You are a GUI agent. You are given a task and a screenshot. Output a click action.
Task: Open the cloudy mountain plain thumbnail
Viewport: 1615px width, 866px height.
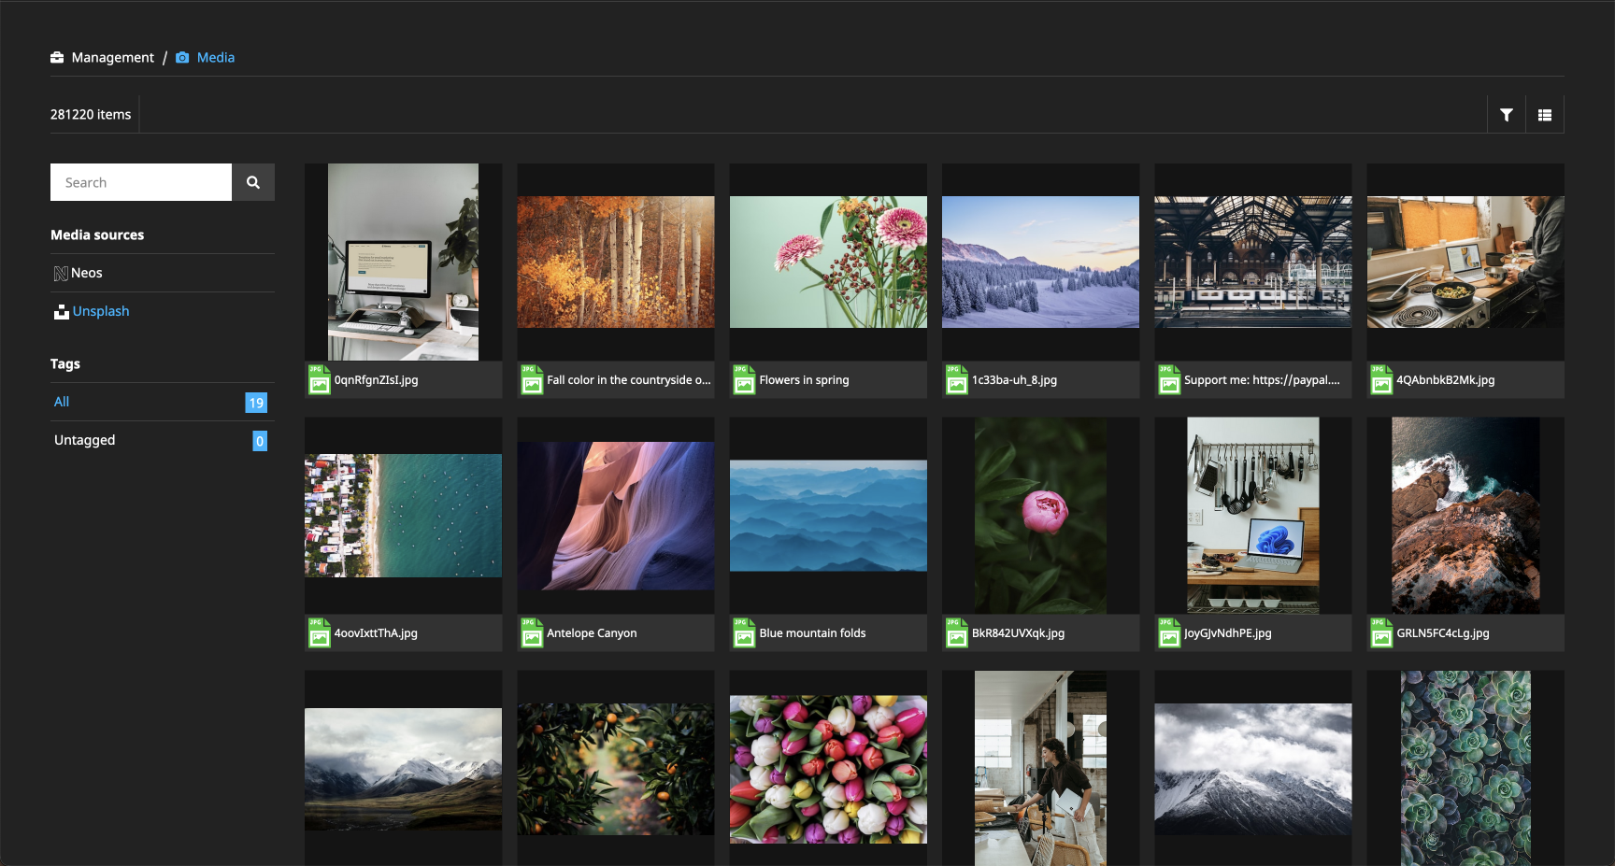pyautogui.click(x=403, y=769)
